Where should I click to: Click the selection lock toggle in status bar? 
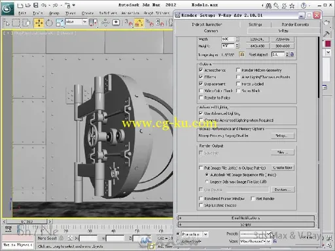pos(62,238)
